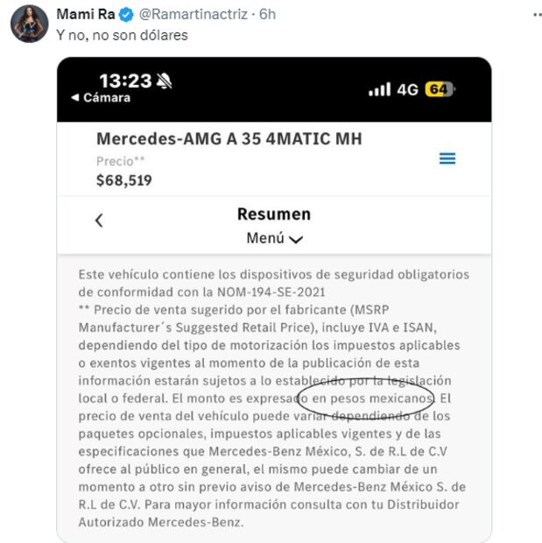Click the circled "en pesos mexicanos" text

click(x=368, y=398)
